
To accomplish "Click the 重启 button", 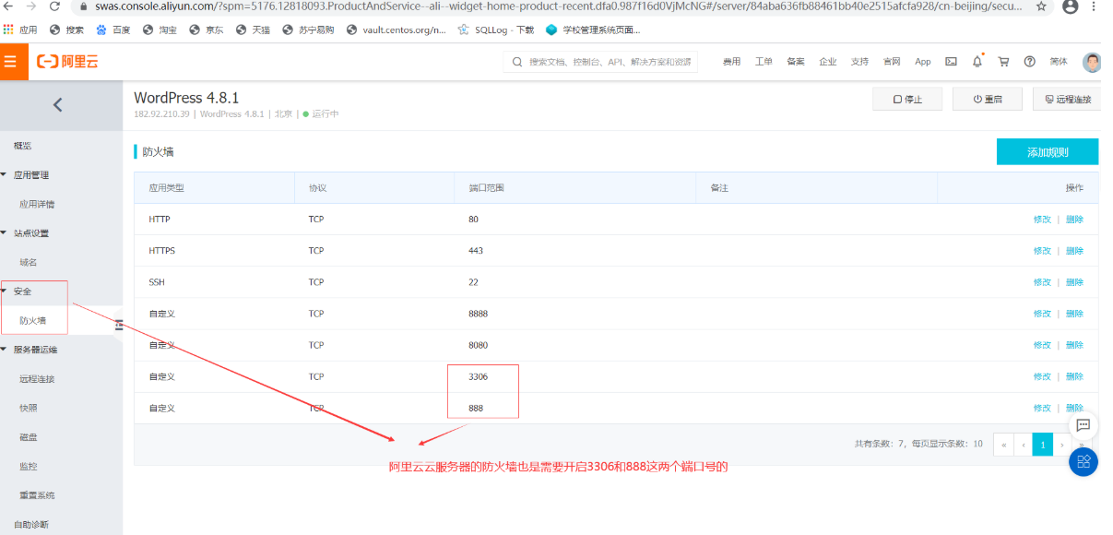I will (988, 99).
